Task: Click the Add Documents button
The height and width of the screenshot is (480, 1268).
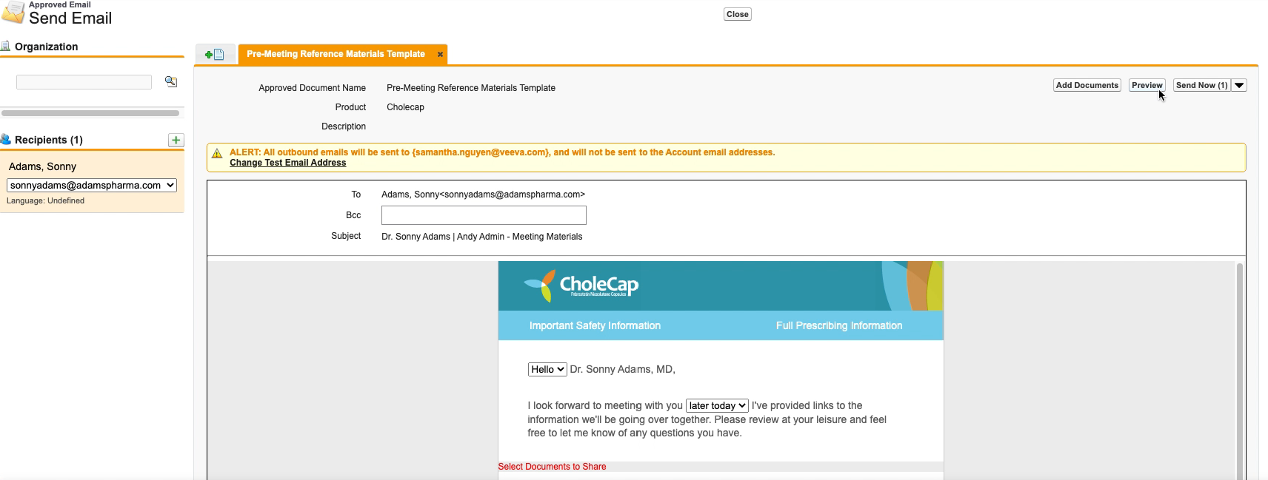Action: (1087, 86)
